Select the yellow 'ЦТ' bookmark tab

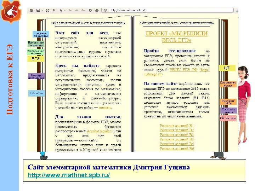click(227, 68)
